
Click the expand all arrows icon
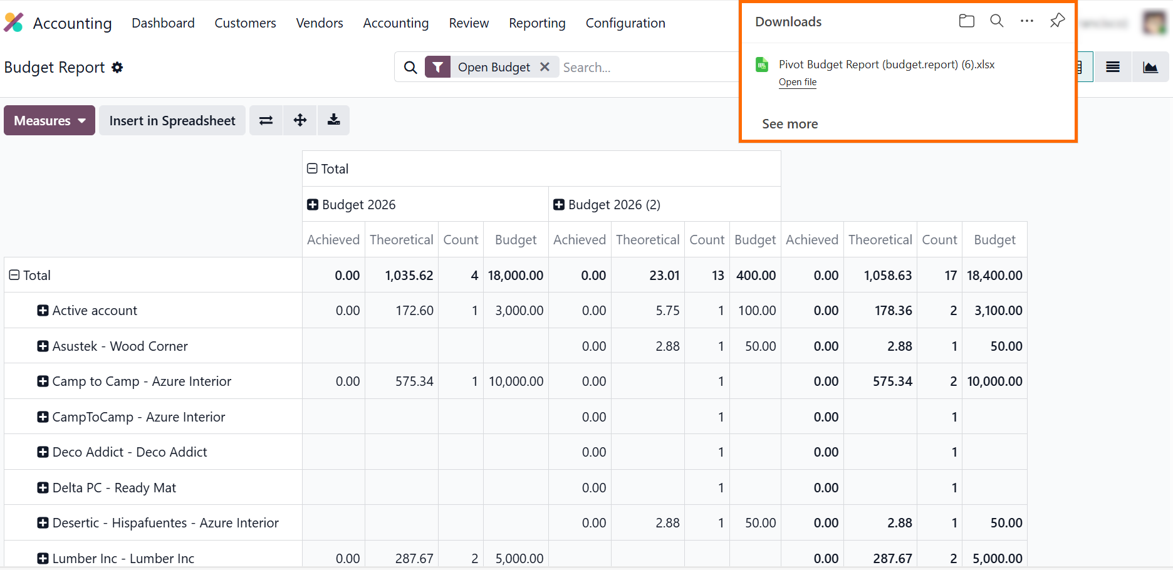coord(300,120)
